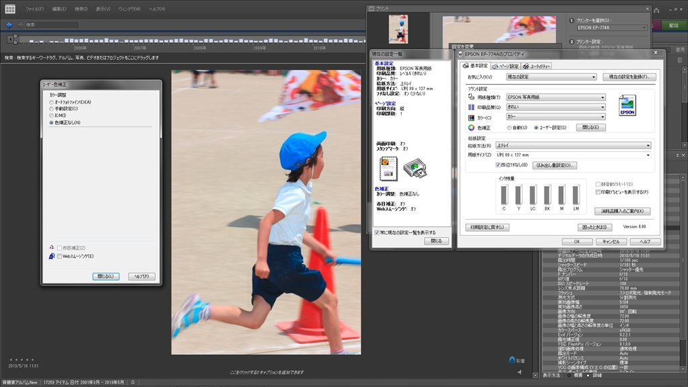
Task: Click the EPSON photo preview icon
Action: tap(627, 105)
